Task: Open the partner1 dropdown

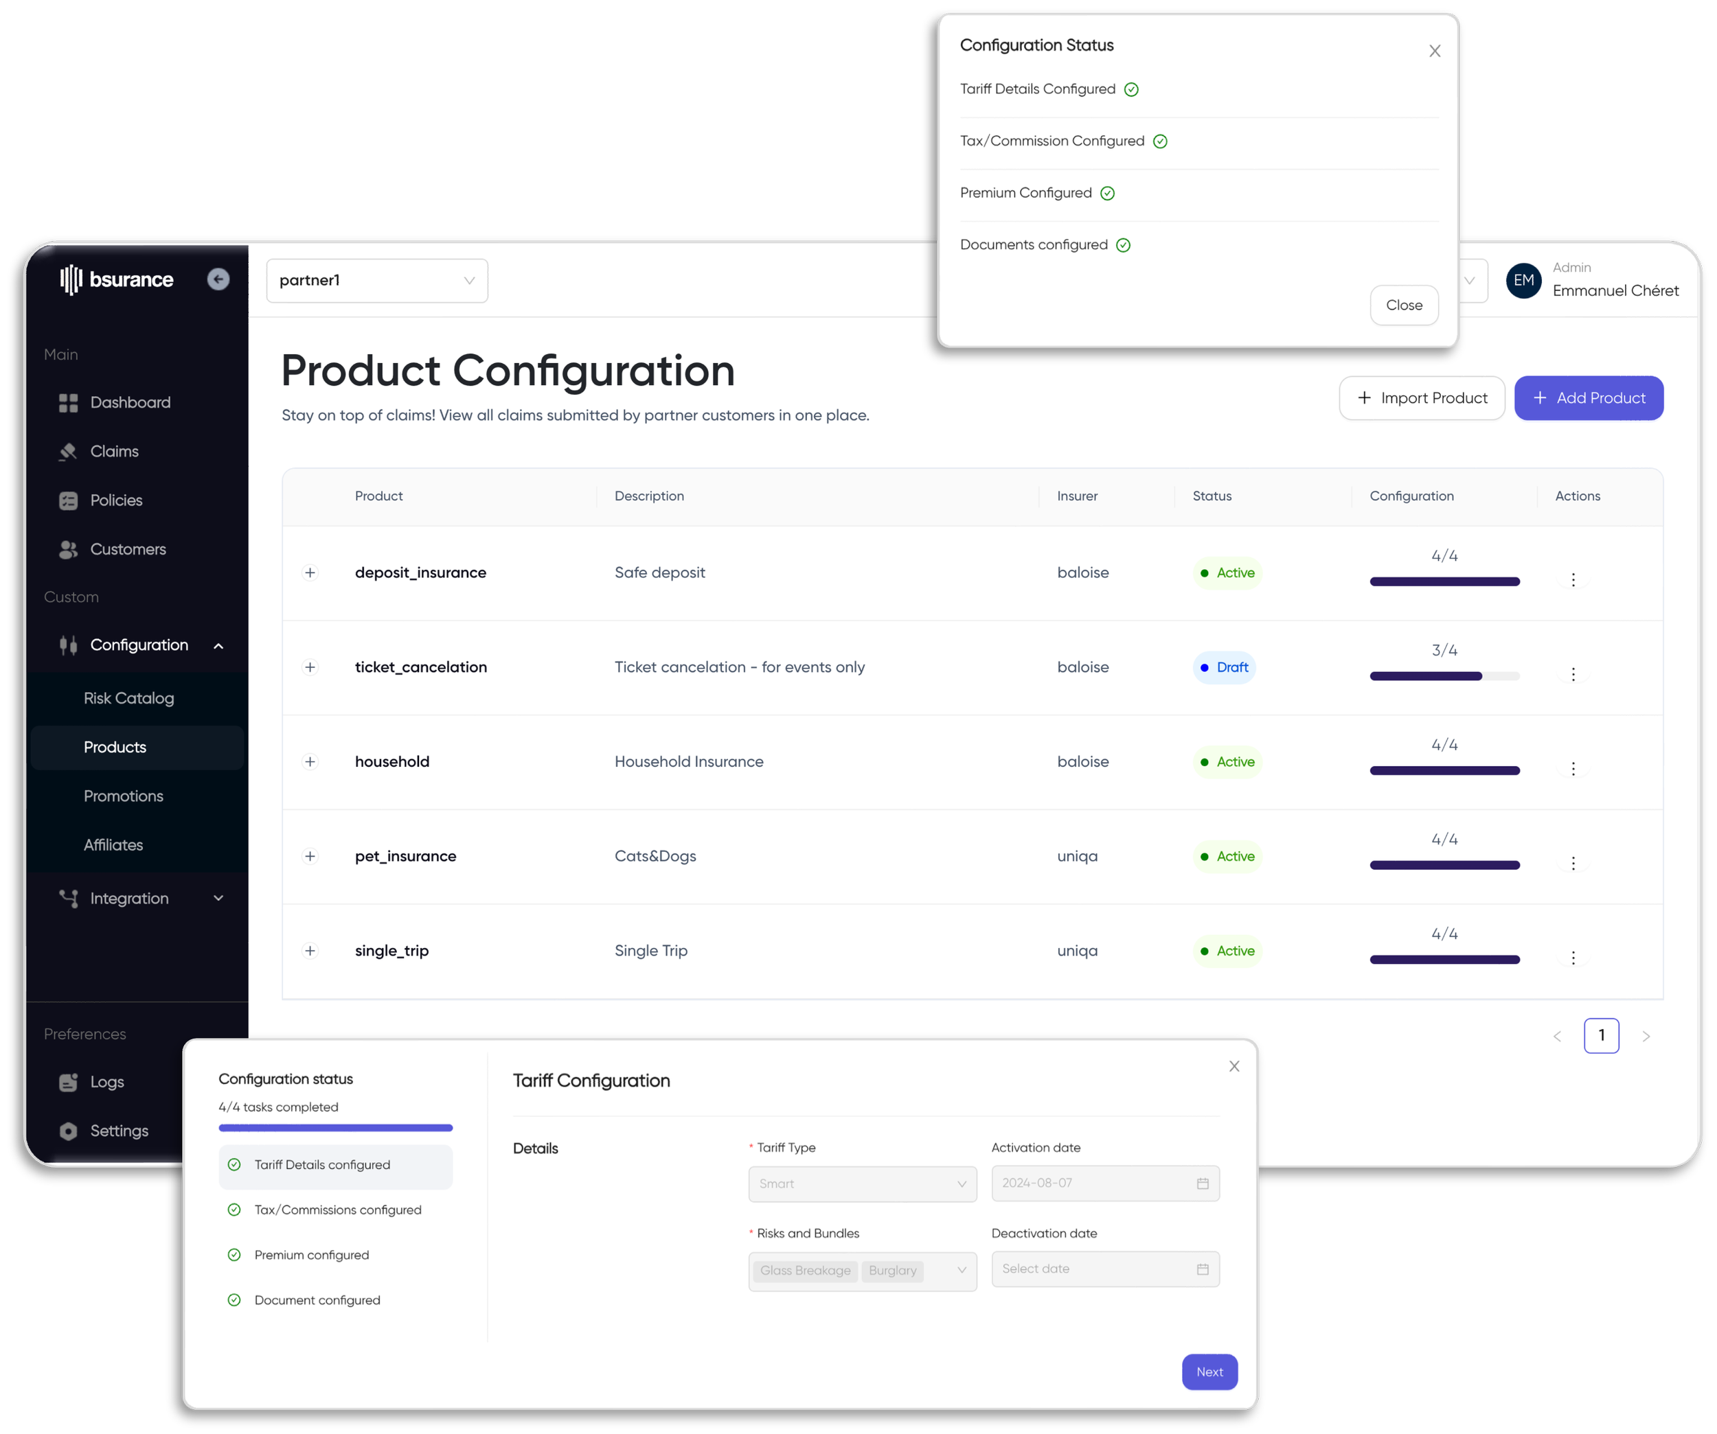Action: [377, 280]
